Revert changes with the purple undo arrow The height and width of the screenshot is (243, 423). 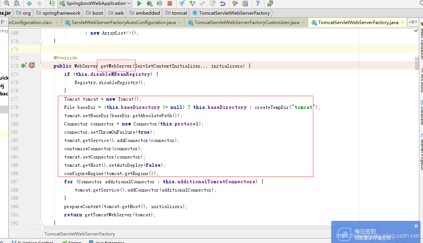[x=222, y=3]
